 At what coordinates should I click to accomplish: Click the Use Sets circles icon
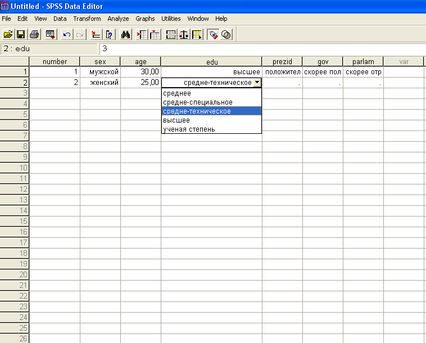click(x=226, y=34)
